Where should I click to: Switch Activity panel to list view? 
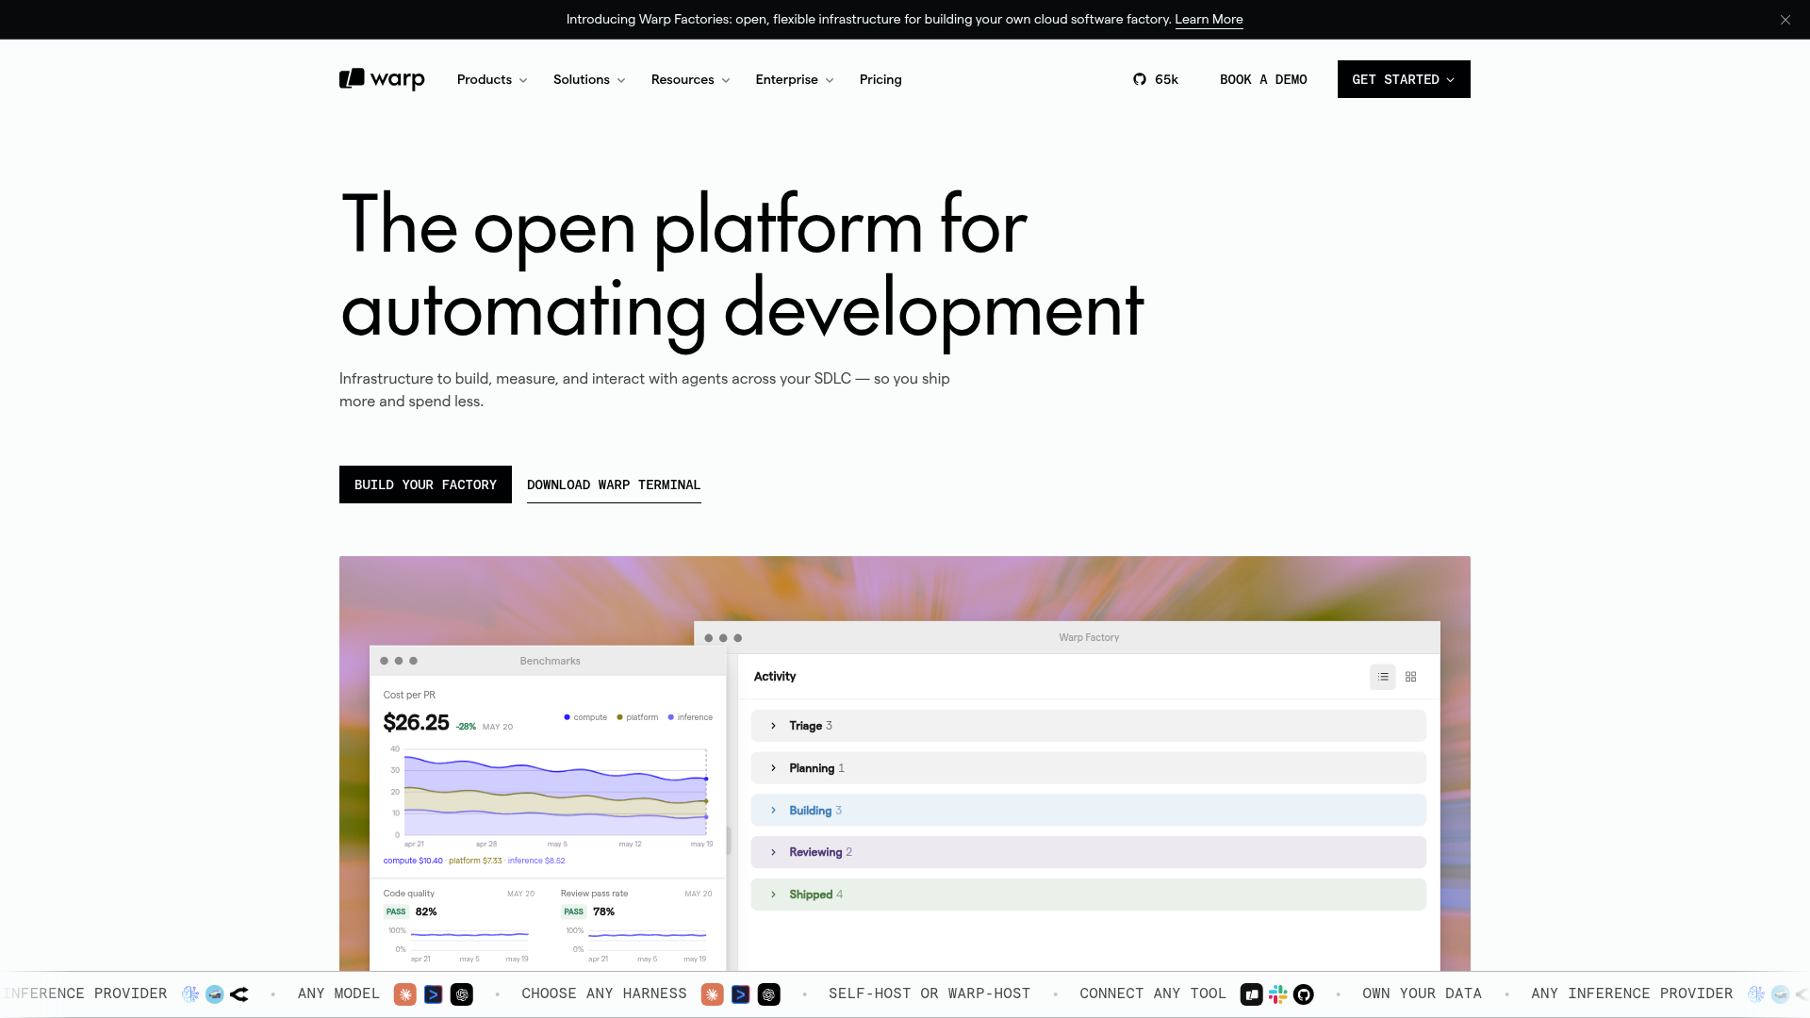(x=1383, y=677)
